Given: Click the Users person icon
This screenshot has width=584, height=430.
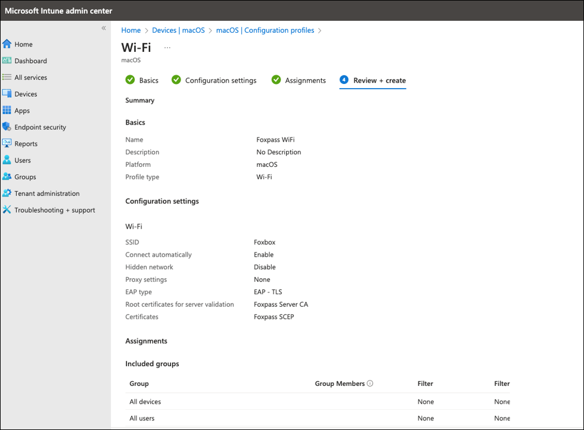Looking at the screenshot, I should [x=7, y=160].
